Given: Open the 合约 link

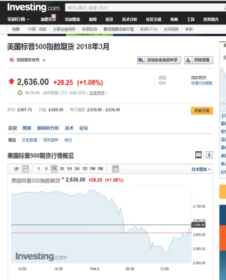Looking at the screenshot, I should click(x=68, y=140).
